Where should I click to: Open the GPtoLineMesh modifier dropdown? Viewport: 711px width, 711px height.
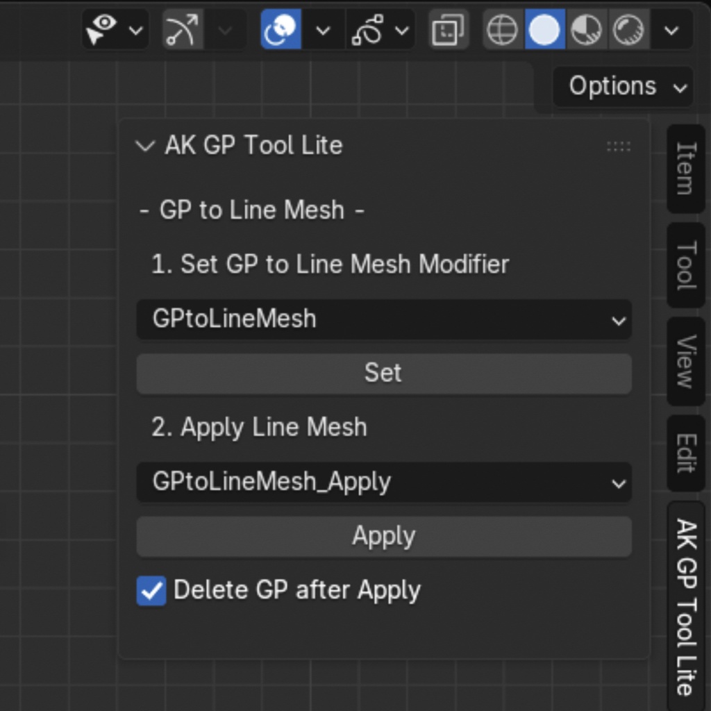click(384, 320)
